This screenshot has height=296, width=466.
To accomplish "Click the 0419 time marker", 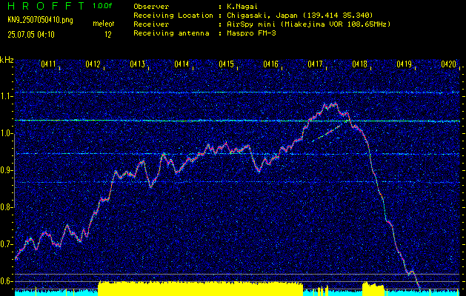I will [x=405, y=64].
